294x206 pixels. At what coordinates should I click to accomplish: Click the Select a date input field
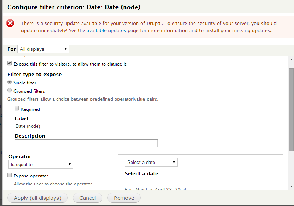pyautogui.click(x=153, y=181)
